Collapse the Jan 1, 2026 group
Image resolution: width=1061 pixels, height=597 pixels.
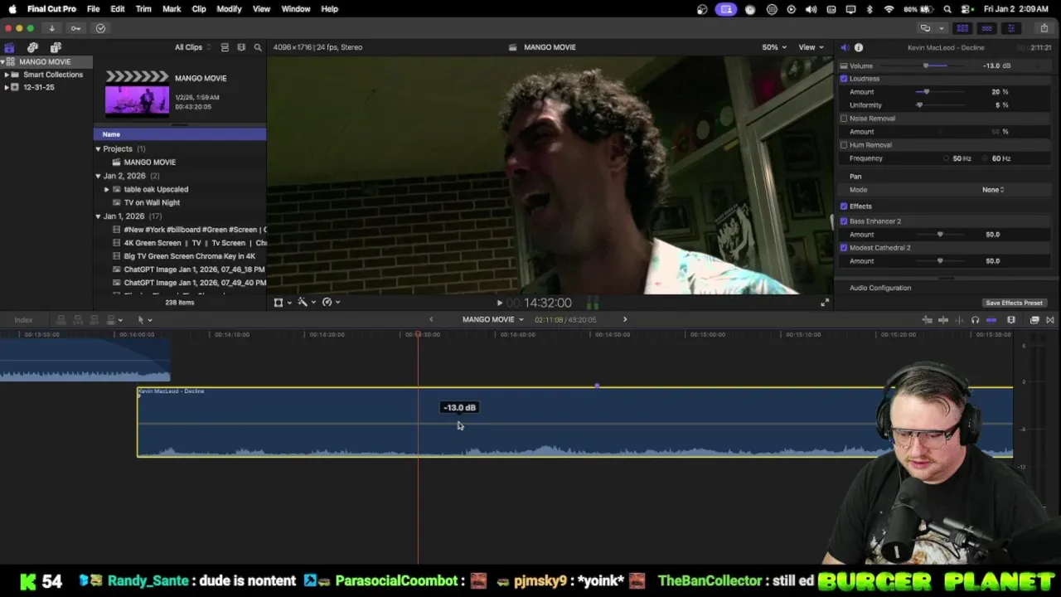98,216
